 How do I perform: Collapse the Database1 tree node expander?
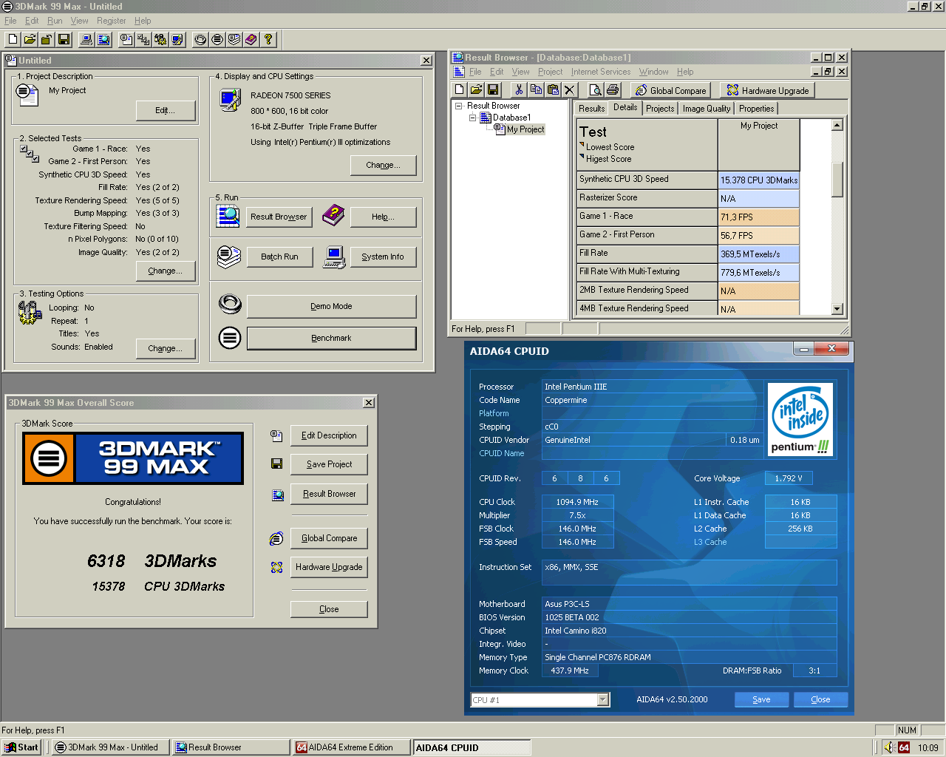tap(472, 118)
